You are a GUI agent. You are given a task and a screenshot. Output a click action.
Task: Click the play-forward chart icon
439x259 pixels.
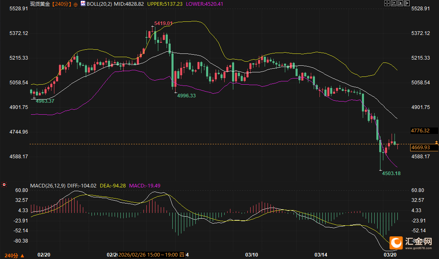click(x=400, y=3)
